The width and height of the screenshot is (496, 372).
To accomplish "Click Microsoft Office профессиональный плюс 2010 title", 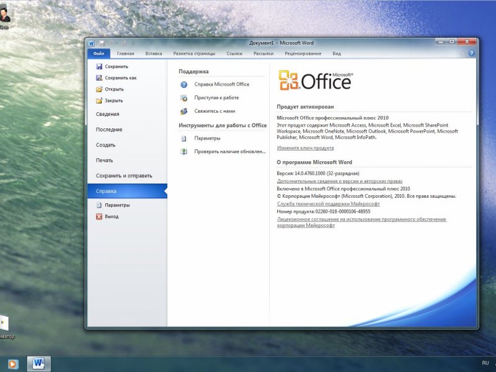I will pyautogui.click(x=332, y=118).
